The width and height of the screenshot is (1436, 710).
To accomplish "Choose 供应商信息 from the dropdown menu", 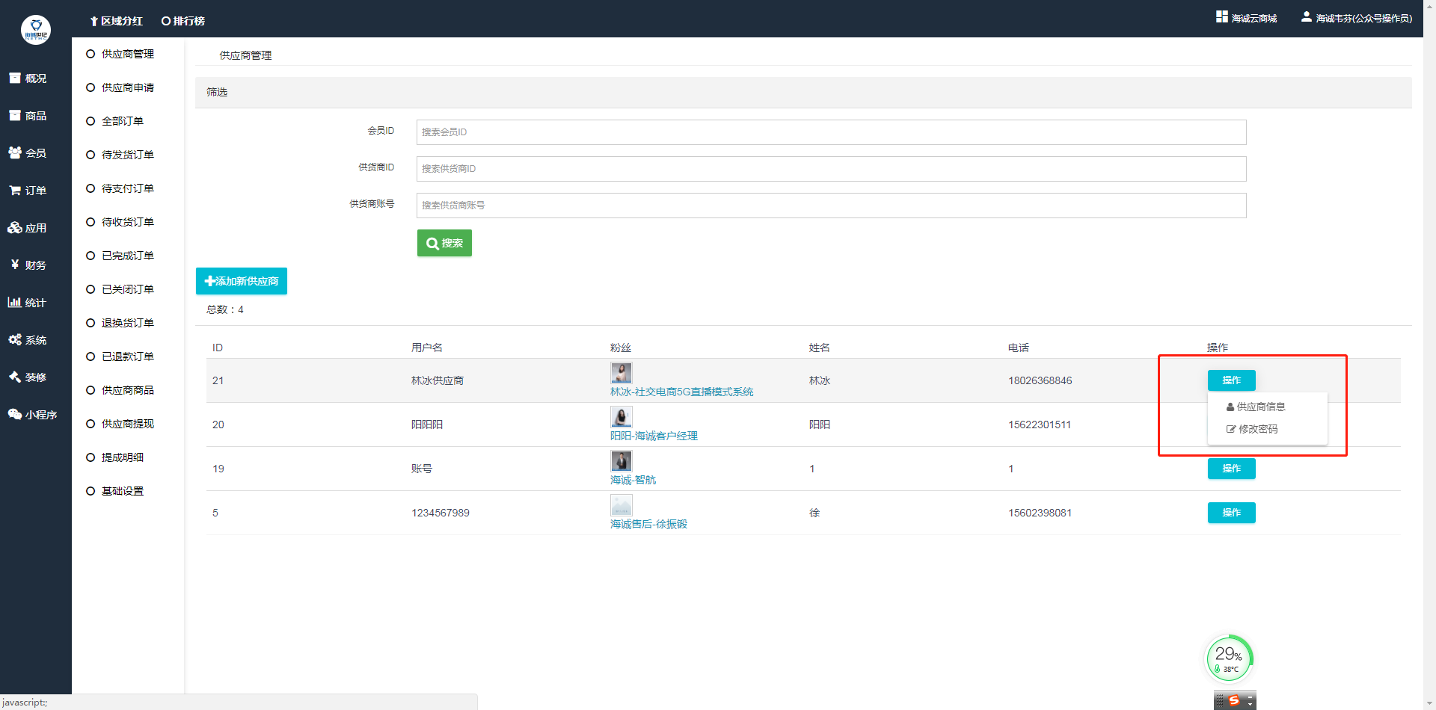I will 1260,407.
